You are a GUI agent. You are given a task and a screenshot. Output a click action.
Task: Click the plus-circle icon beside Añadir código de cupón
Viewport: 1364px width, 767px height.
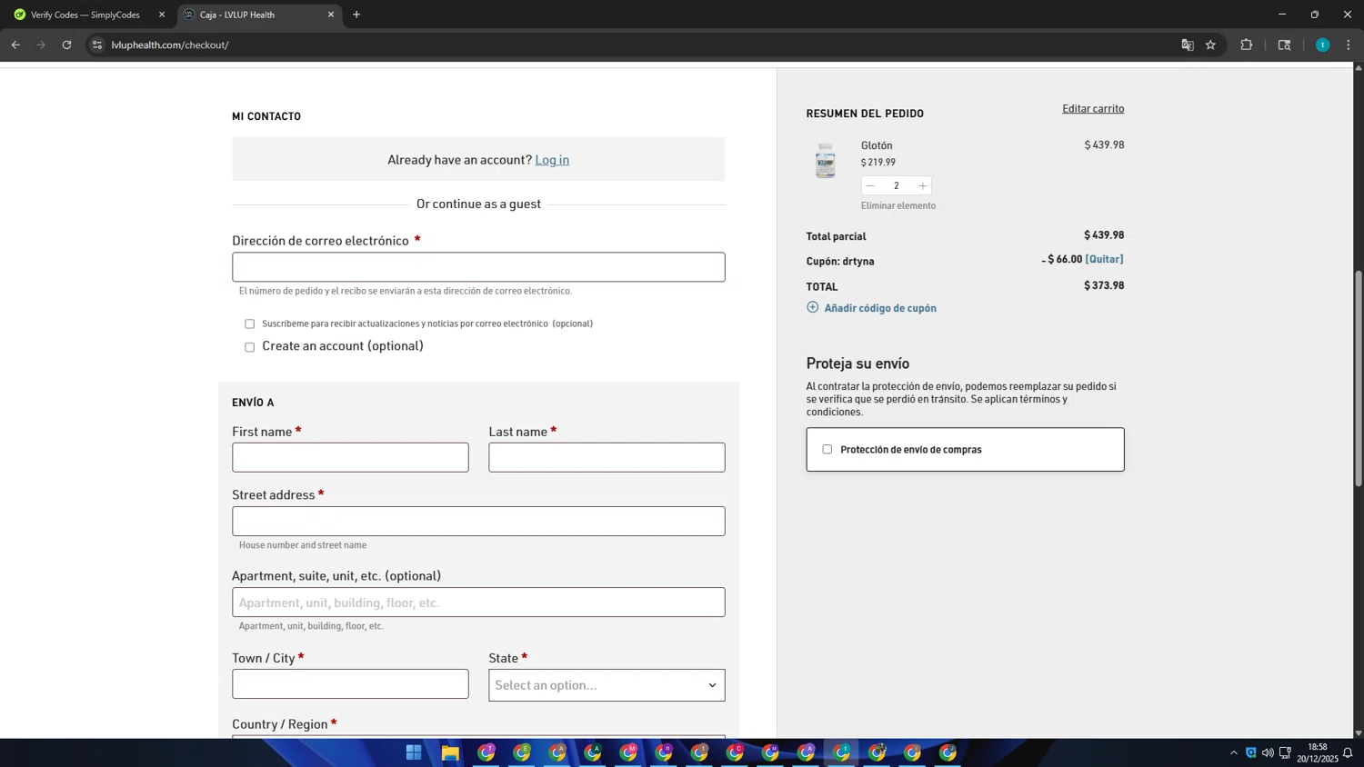813,307
